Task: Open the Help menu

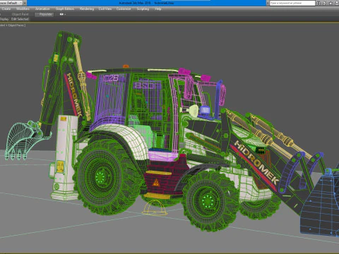Action: pos(158,9)
